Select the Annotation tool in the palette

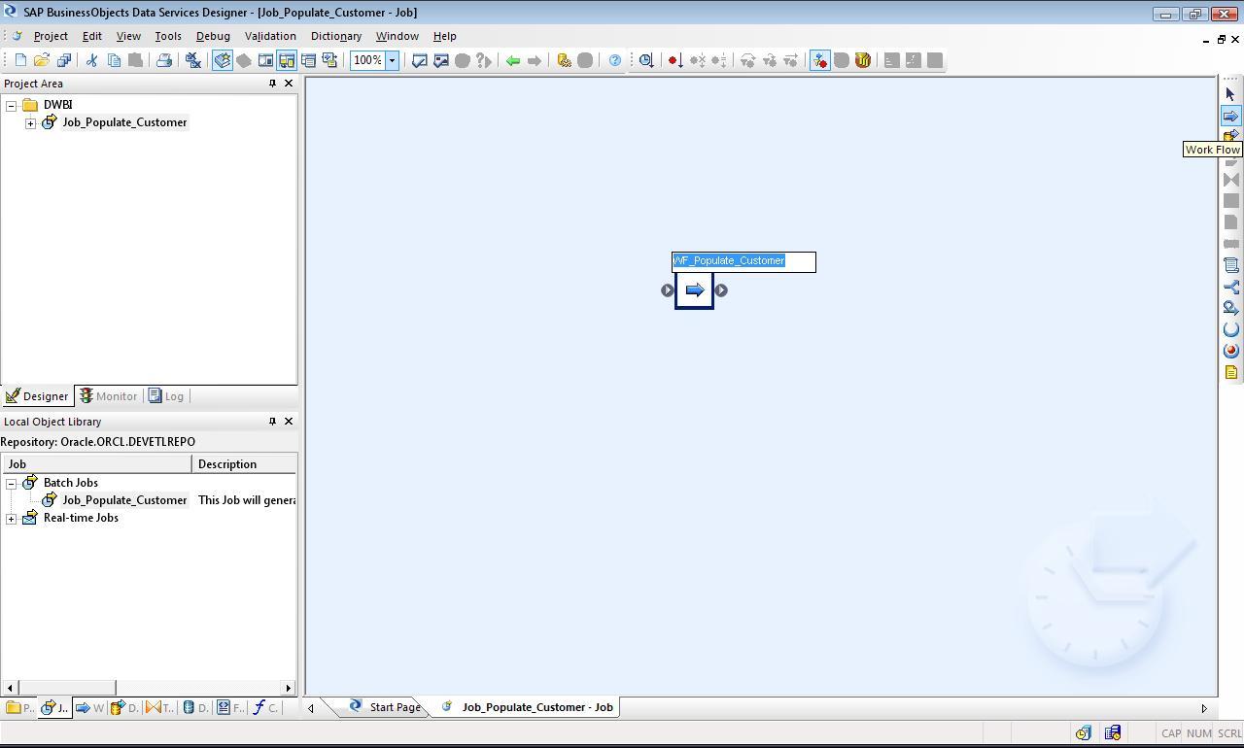1230,372
